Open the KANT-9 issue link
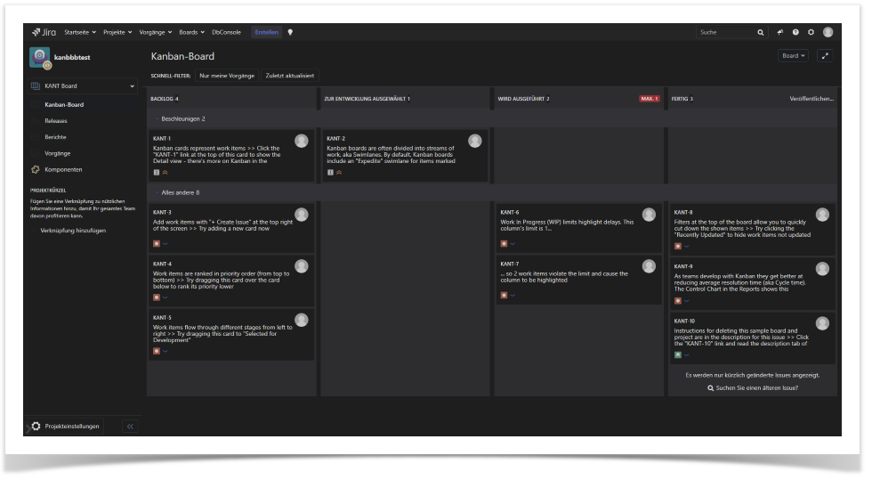 683,267
